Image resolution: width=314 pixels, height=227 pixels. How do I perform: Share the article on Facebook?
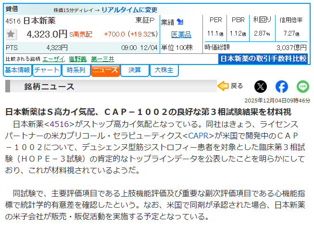pos(282,87)
